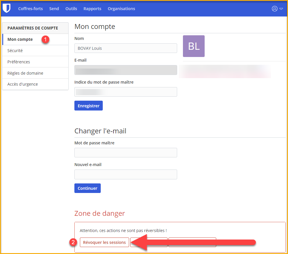Select Mon compte in the sidebar
Image resolution: width=288 pixels, height=254 pixels.
tap(20, 39)
